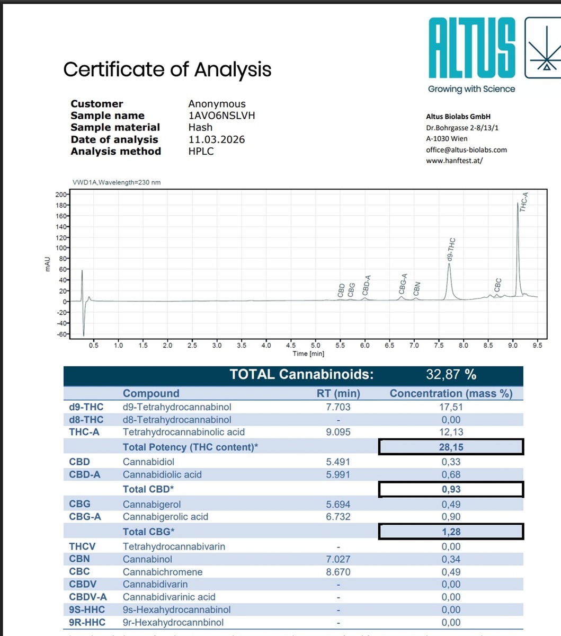Click the CBN peak label in chromatogram
This screenshot has height=636, width=561.
[417, 288]
